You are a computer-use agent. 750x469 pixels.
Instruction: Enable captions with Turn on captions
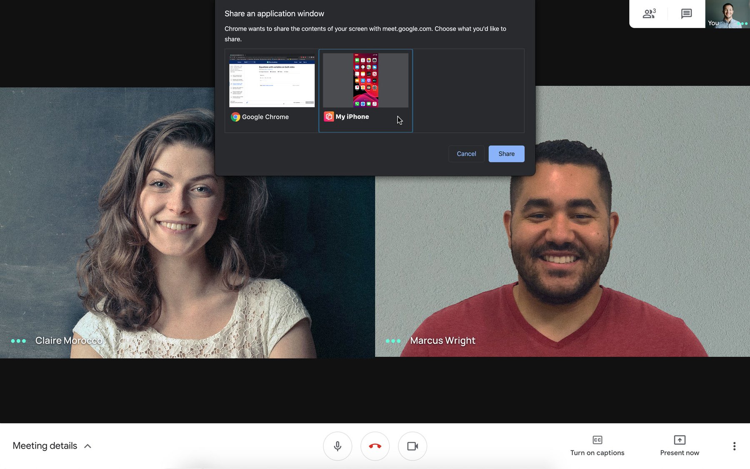click(x=597, y=446)
